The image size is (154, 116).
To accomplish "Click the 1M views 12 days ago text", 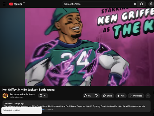I will [x=14, y=103].
